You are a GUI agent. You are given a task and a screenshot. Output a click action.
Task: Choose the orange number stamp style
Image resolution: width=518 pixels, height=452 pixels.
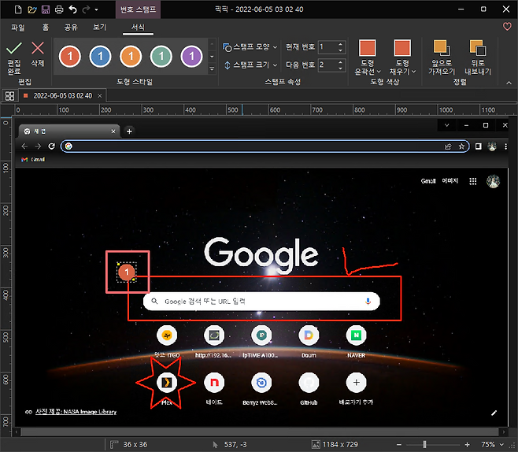point(131,56)
